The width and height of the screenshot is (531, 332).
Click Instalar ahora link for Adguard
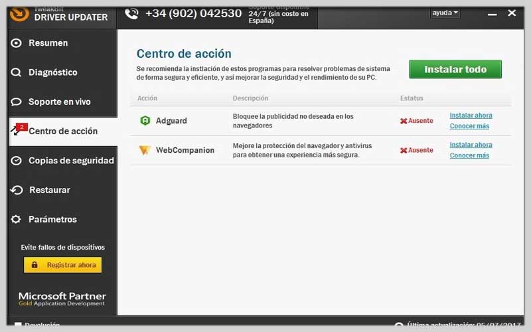point(471,116)
